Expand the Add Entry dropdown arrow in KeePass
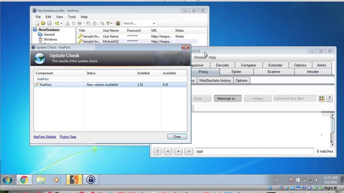344x193 pixels. [61, 23]
